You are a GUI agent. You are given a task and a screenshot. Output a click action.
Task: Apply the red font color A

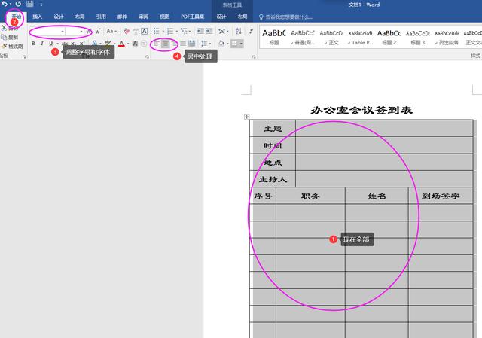click(122, 44)
